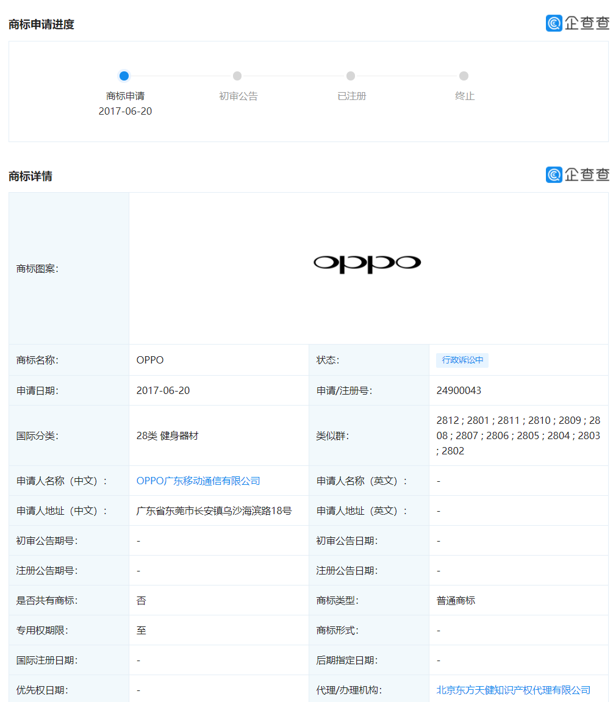Click the 行政诉讼中 status tag
Screen dimensions: 613x702
coord(462,360)
